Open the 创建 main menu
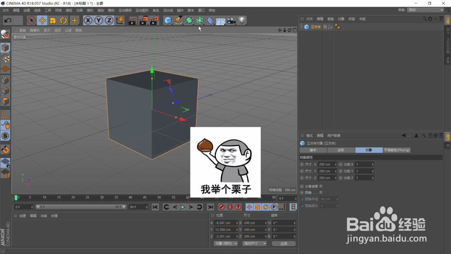 (x=27, y=10)
